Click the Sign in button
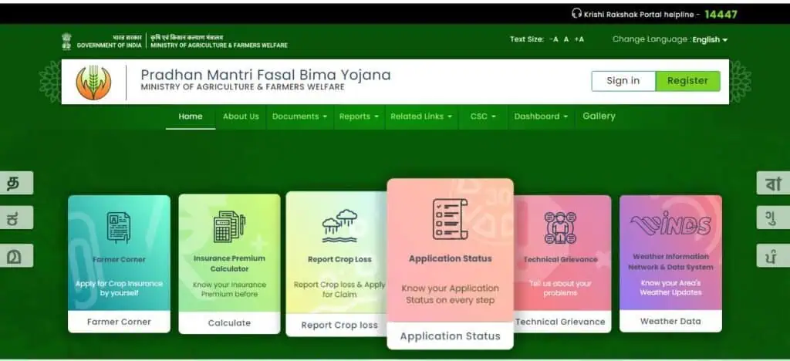790x361 pixels. [623, 81]
